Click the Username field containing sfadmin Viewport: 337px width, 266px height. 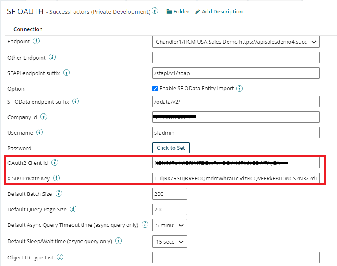pyautogui.click(x=236, y=133)
